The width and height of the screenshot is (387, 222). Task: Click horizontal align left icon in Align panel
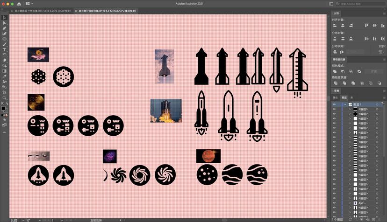[x=335, y=26]
